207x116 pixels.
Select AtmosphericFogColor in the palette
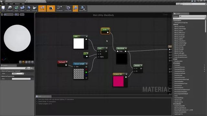coord(181,23)
